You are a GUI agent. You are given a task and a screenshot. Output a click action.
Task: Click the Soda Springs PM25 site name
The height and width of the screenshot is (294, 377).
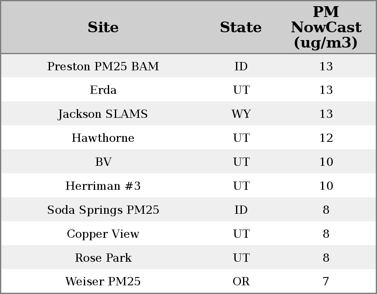[x=103, y=210]
